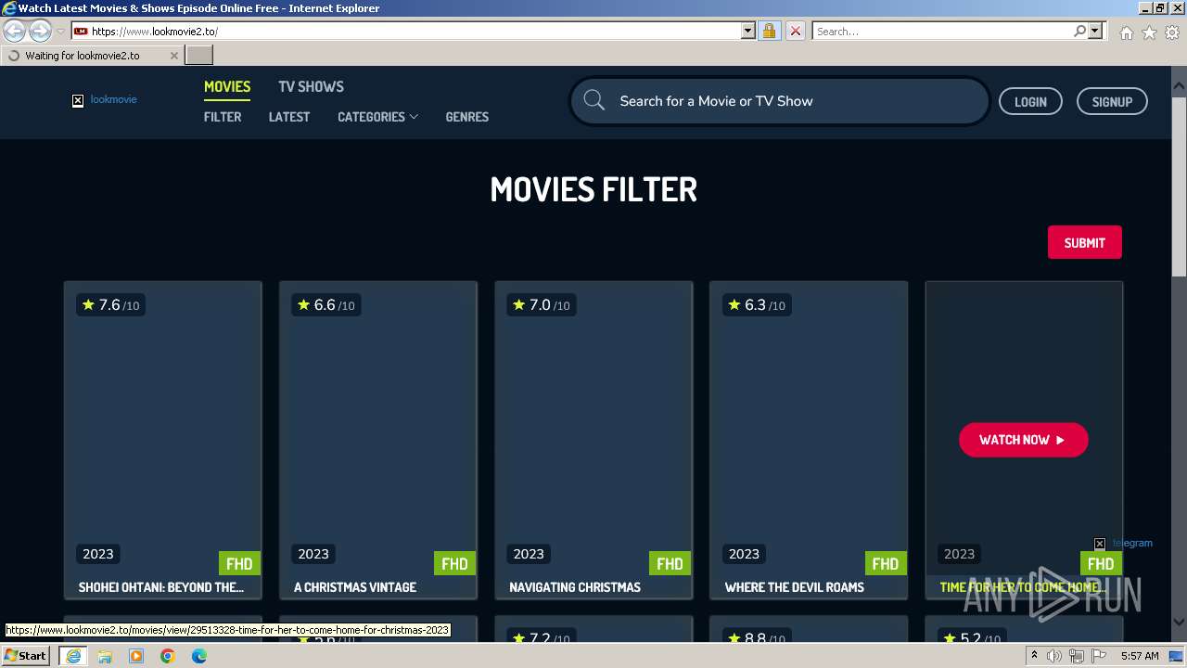Open the Windows Media Player taskbar icon

136,656
